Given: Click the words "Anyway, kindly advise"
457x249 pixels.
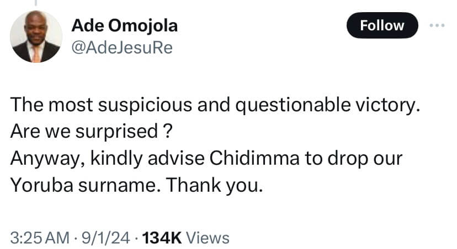Looking at the screenshot, I should point(98,158).
